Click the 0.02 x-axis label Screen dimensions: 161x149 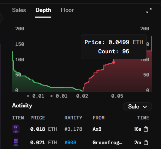(x=82, y=96)
